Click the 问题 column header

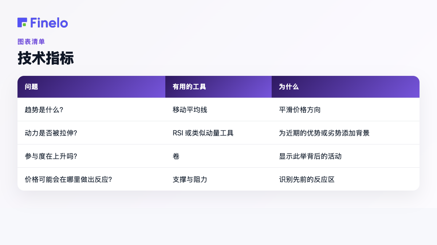[91, 87]
